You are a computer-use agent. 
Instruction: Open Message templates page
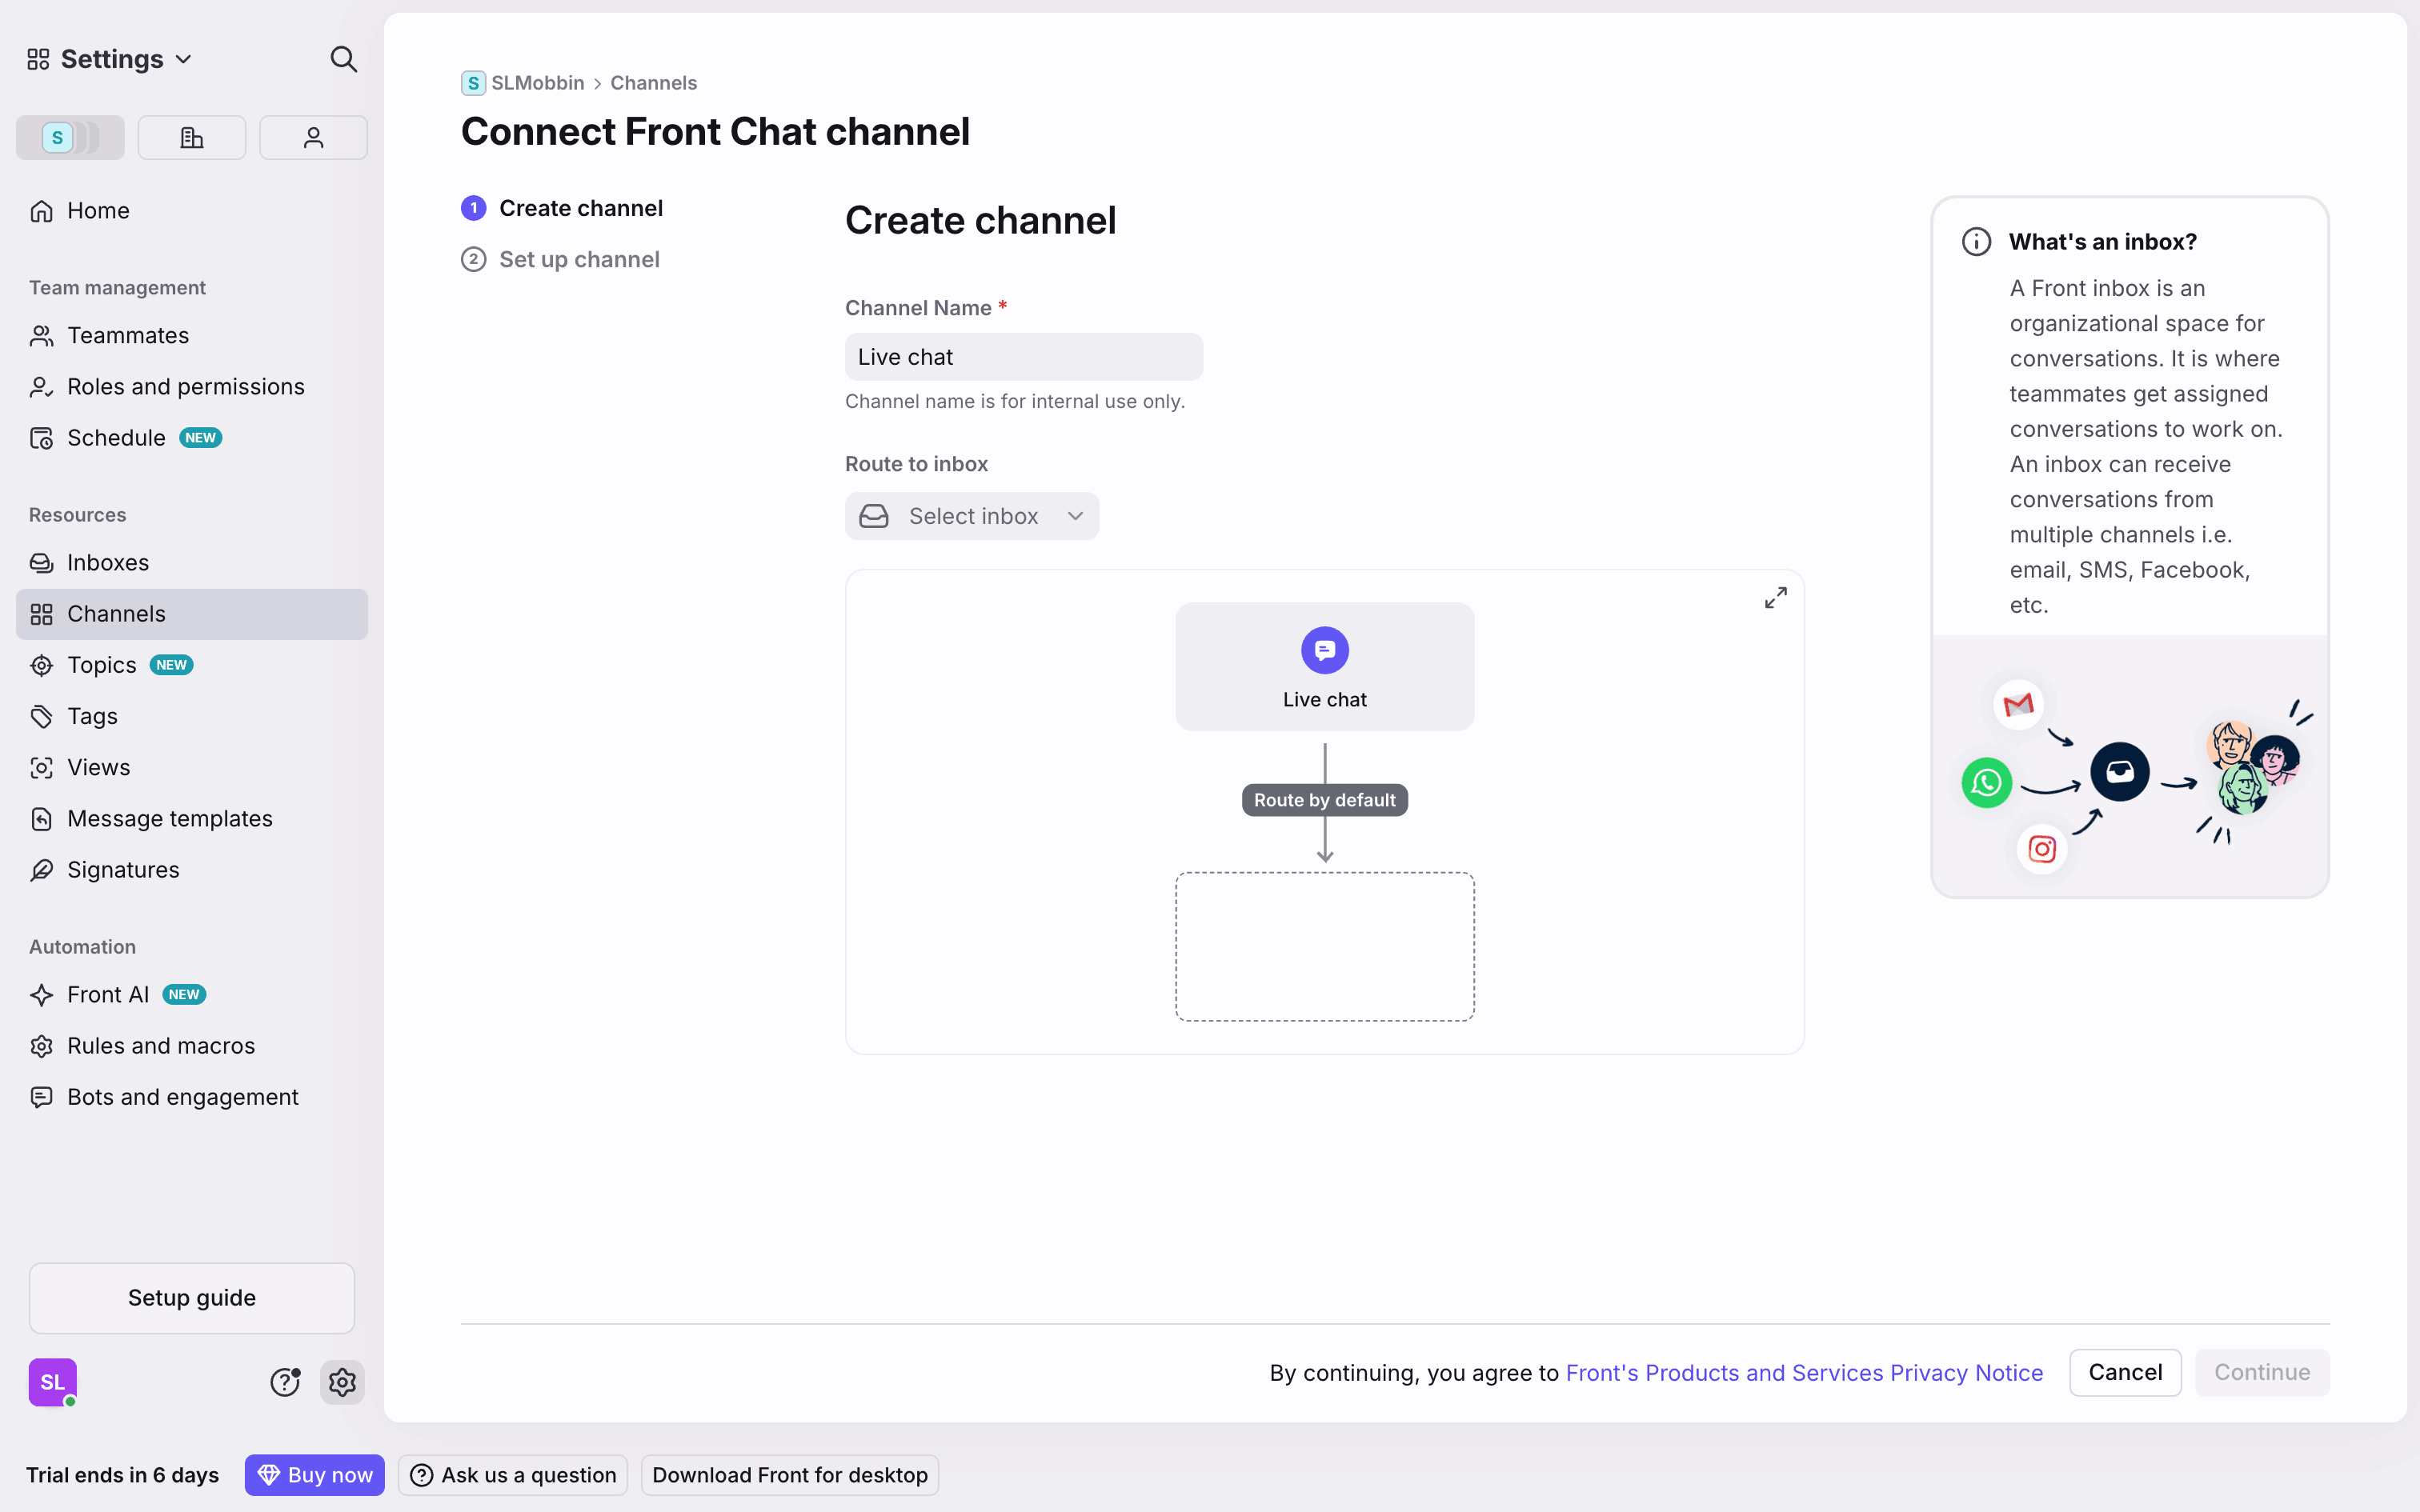(x=170, y=819)
